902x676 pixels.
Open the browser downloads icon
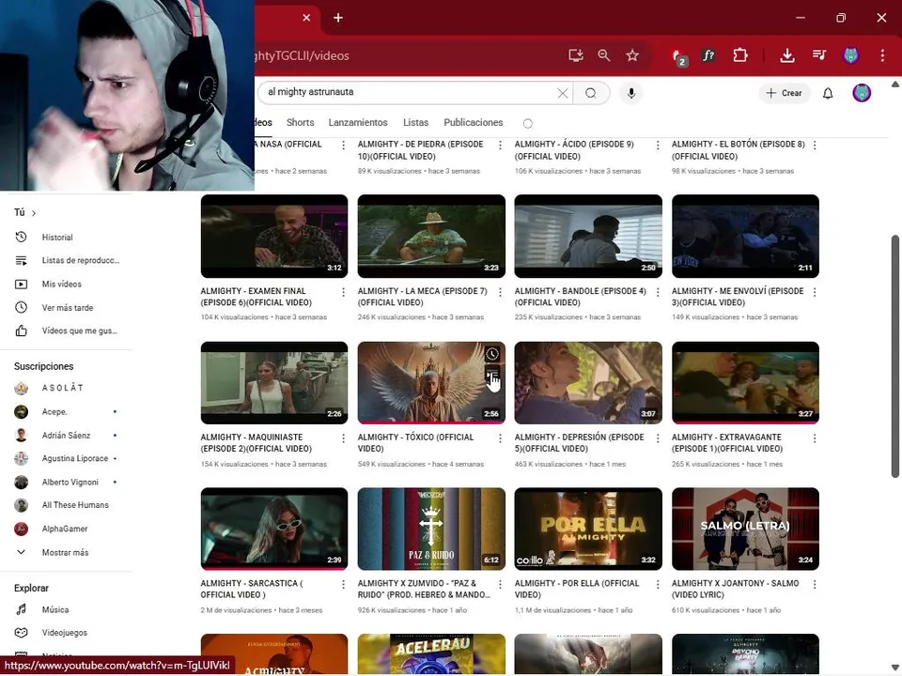point(787,55)
